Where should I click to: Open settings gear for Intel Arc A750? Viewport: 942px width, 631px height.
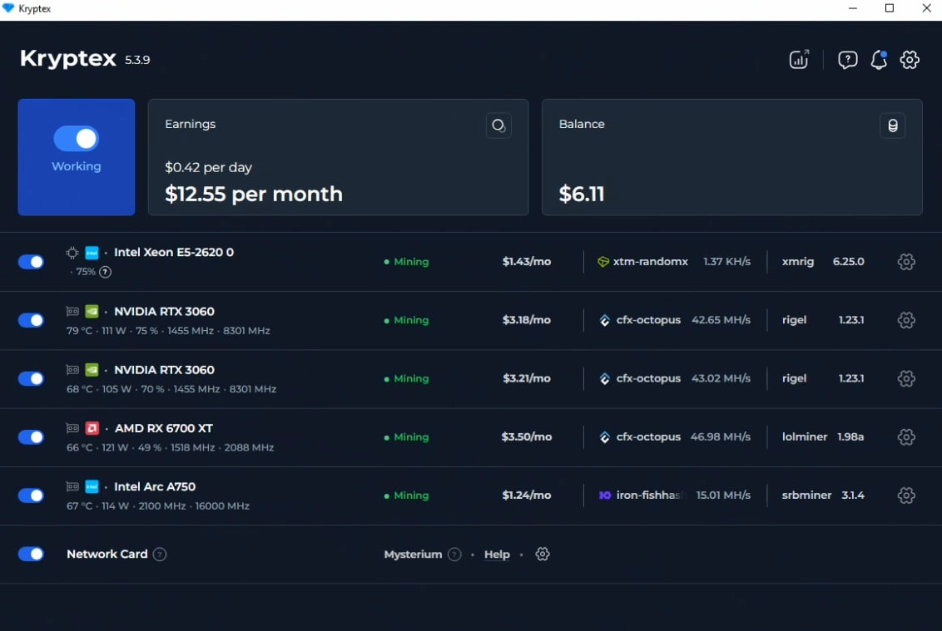(x=906, y=495)
